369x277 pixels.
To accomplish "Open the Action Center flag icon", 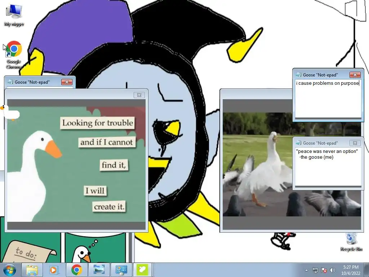I will pos(324,270).
